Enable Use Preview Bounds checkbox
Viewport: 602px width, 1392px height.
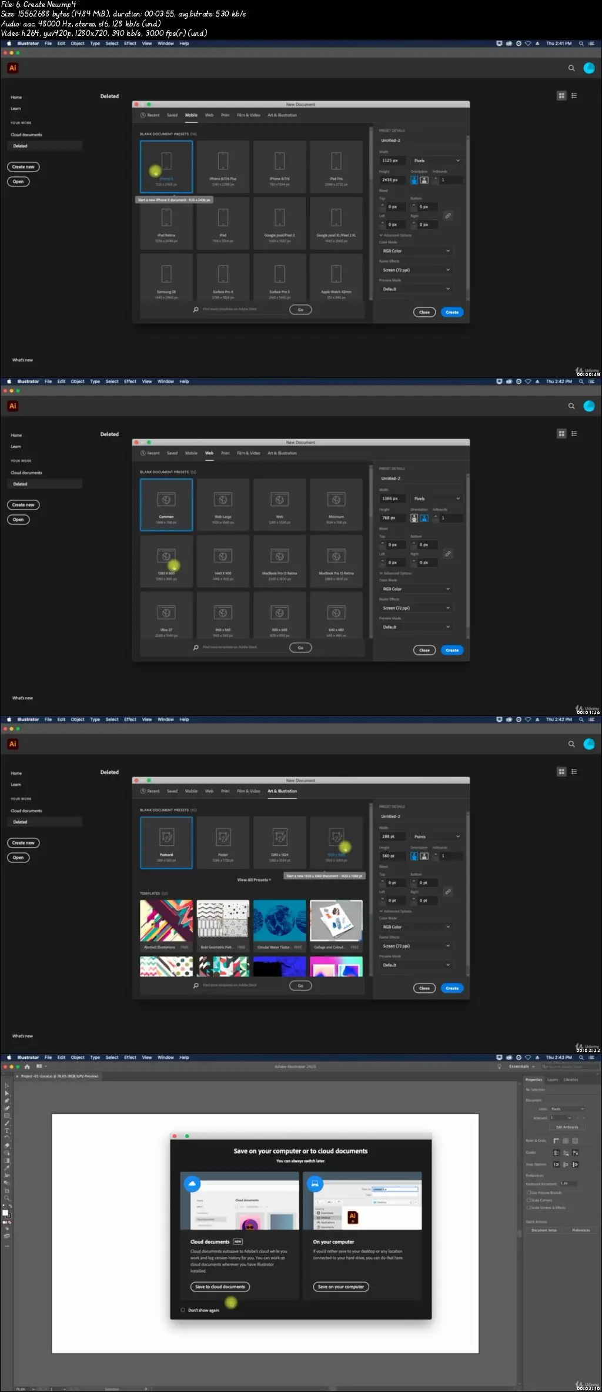(528, 1192)
